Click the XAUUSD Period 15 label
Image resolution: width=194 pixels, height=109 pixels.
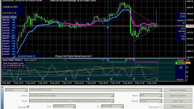[26, 56]
